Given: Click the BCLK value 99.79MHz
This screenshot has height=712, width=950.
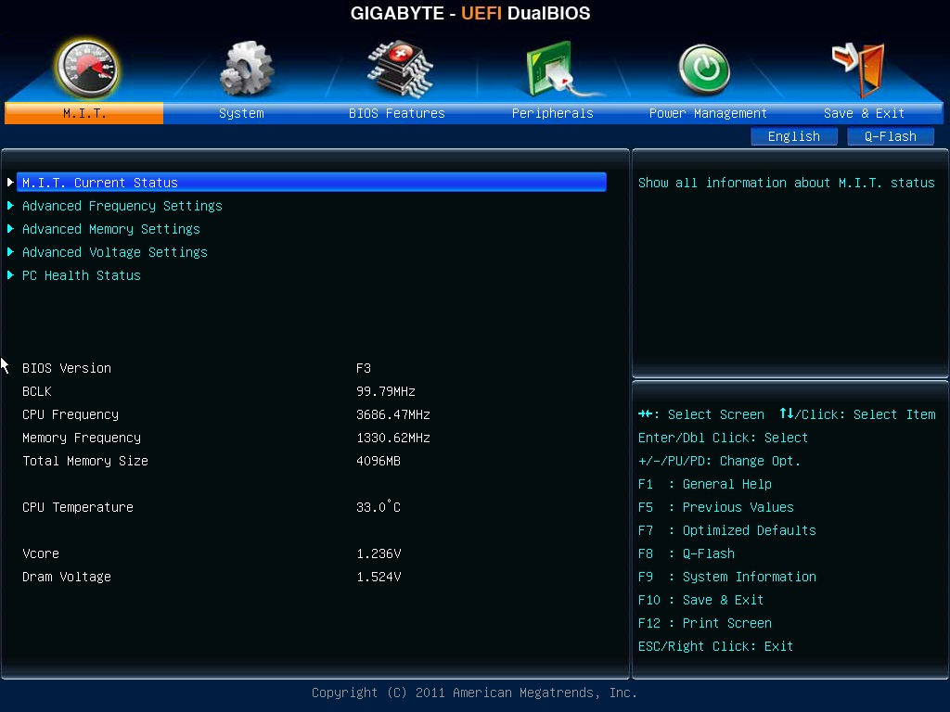Looking at the screenshot, I should click(x=386, y=392).
